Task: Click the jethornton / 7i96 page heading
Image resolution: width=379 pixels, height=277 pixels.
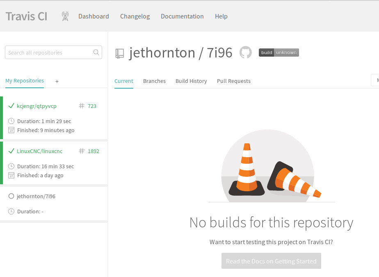Action: point(180,53)
